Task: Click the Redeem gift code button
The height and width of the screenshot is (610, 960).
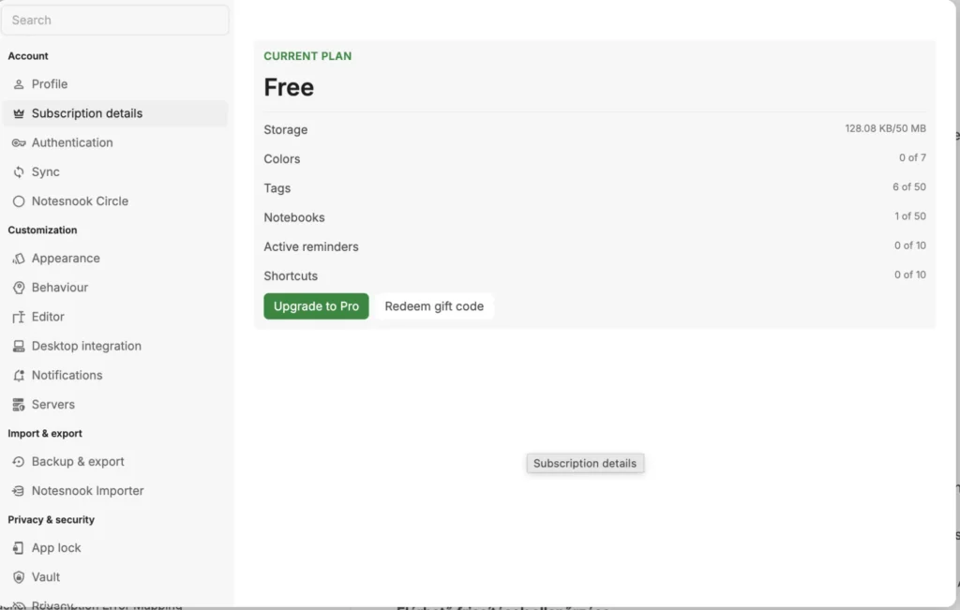Action: click(434, 306)
